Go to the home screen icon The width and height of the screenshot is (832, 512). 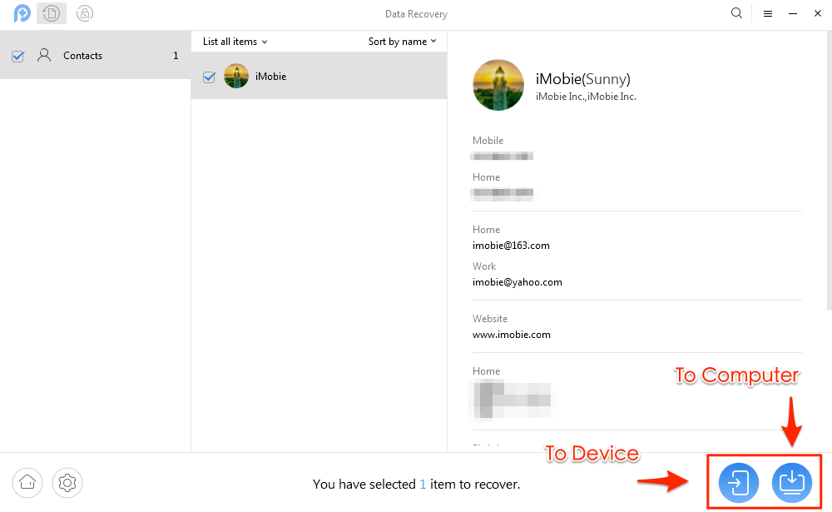coord(27,483)
